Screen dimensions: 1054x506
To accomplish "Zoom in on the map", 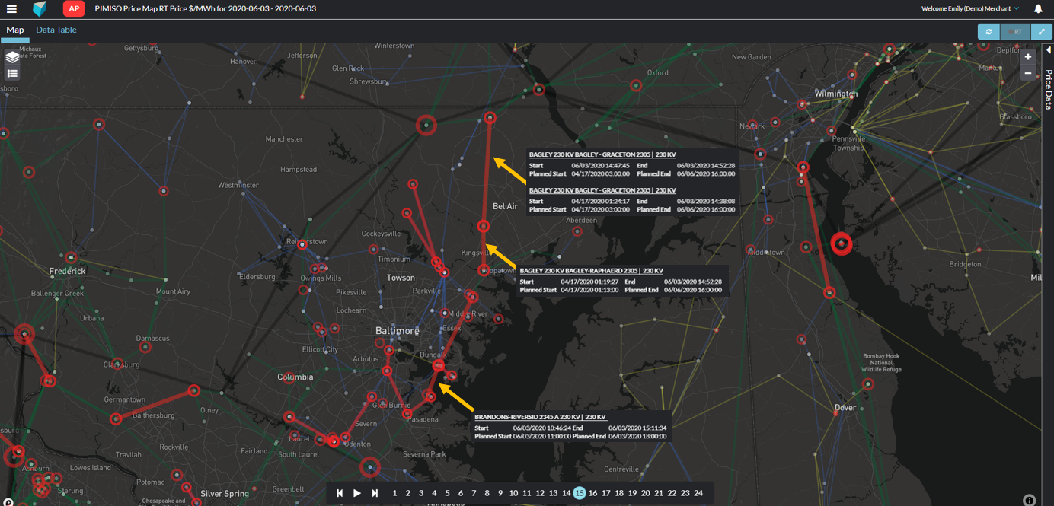I will (1027, 57).
